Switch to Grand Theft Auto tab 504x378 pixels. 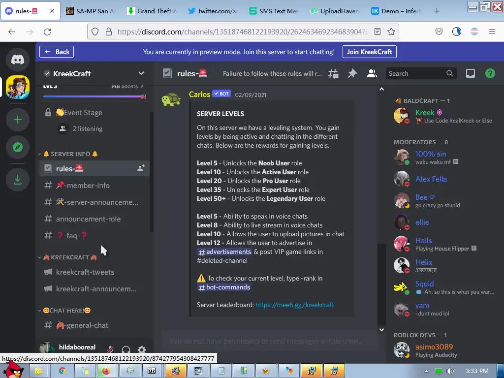click(153, 11)
